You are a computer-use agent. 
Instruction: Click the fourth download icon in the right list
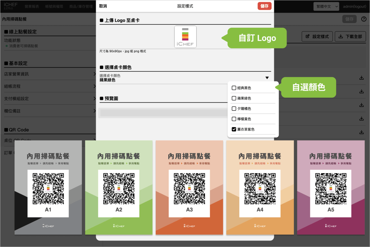[361, 119]
